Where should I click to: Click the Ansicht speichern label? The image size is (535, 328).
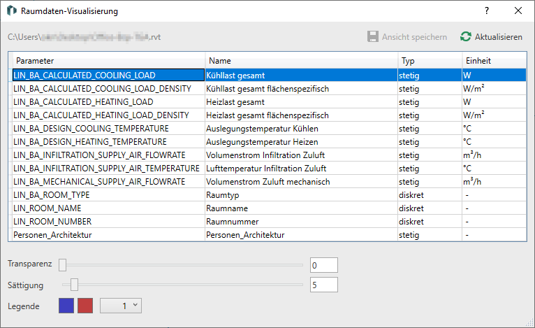414,37
